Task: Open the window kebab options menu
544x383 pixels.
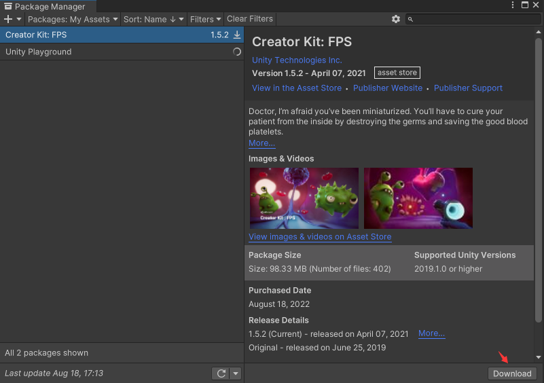Action: (x=513, y=5)
